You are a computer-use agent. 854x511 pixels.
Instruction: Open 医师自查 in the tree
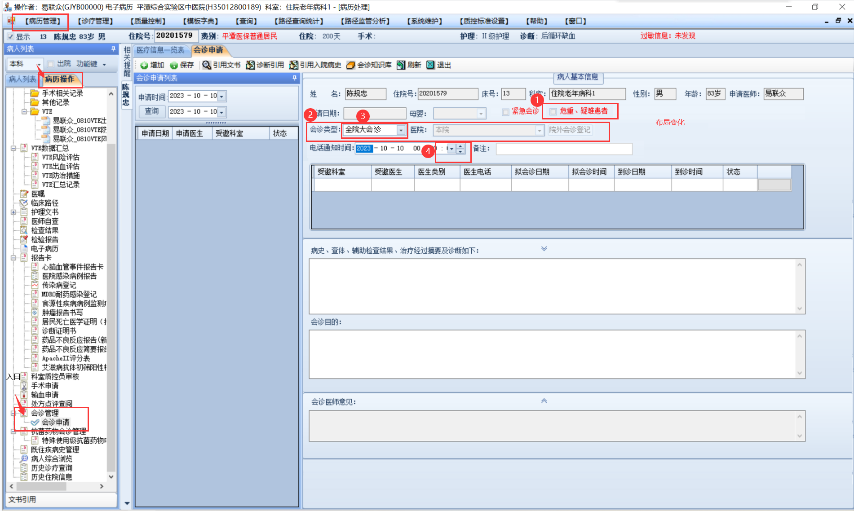click(44, 221)
